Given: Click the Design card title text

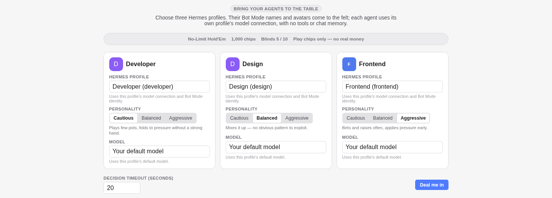Looking at the screenshot, I should [x=253, y=64].
